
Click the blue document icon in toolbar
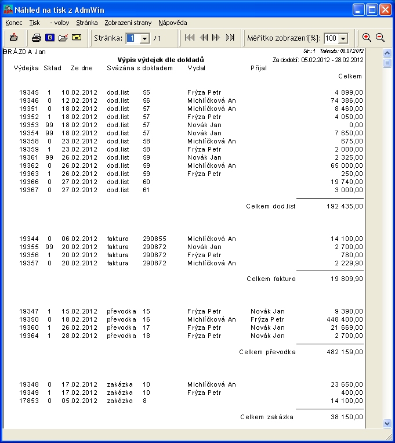(x=50, y=37)
